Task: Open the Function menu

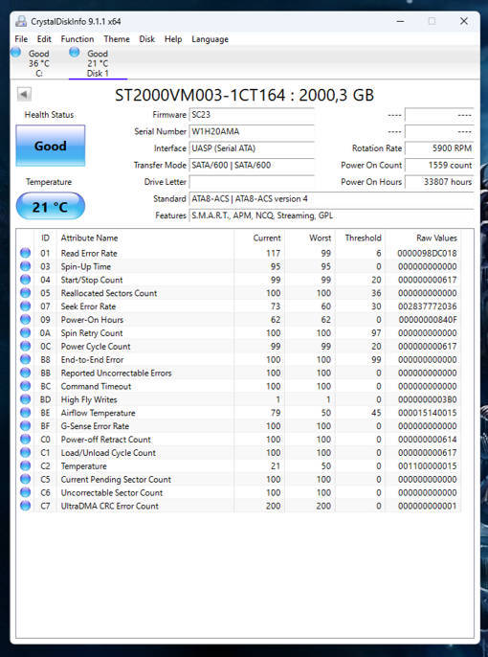Action: point(78,39)
